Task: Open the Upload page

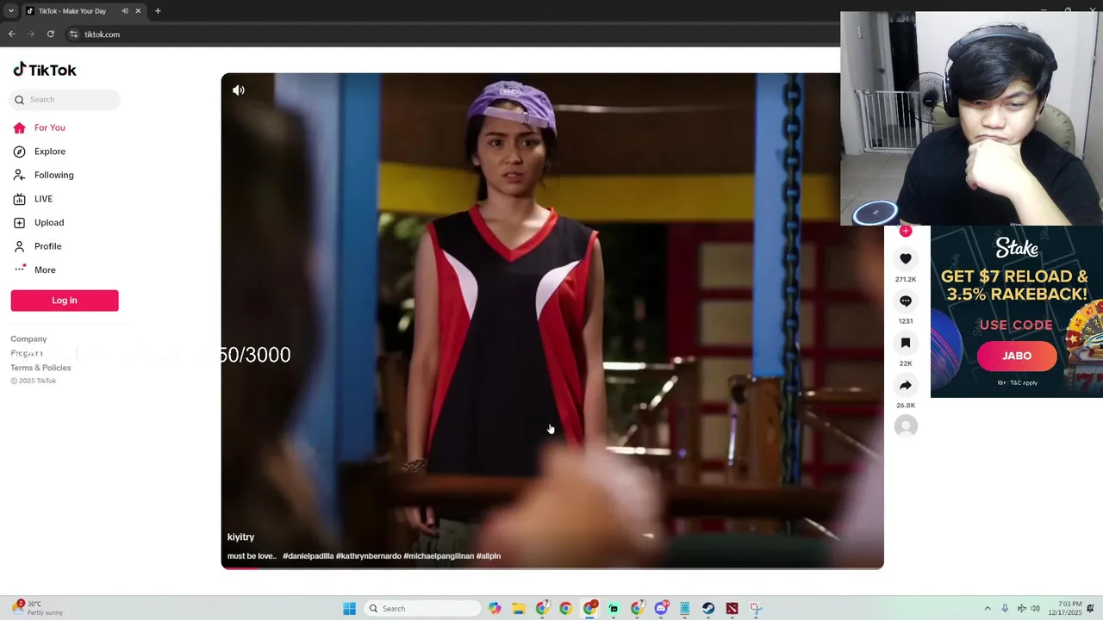Action: [39, 222]
